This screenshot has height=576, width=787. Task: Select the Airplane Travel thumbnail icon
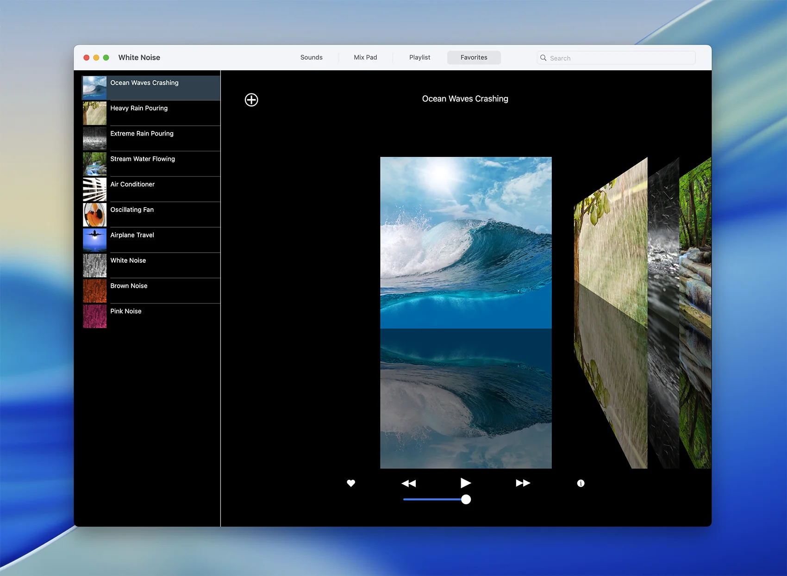coord(94,240)
